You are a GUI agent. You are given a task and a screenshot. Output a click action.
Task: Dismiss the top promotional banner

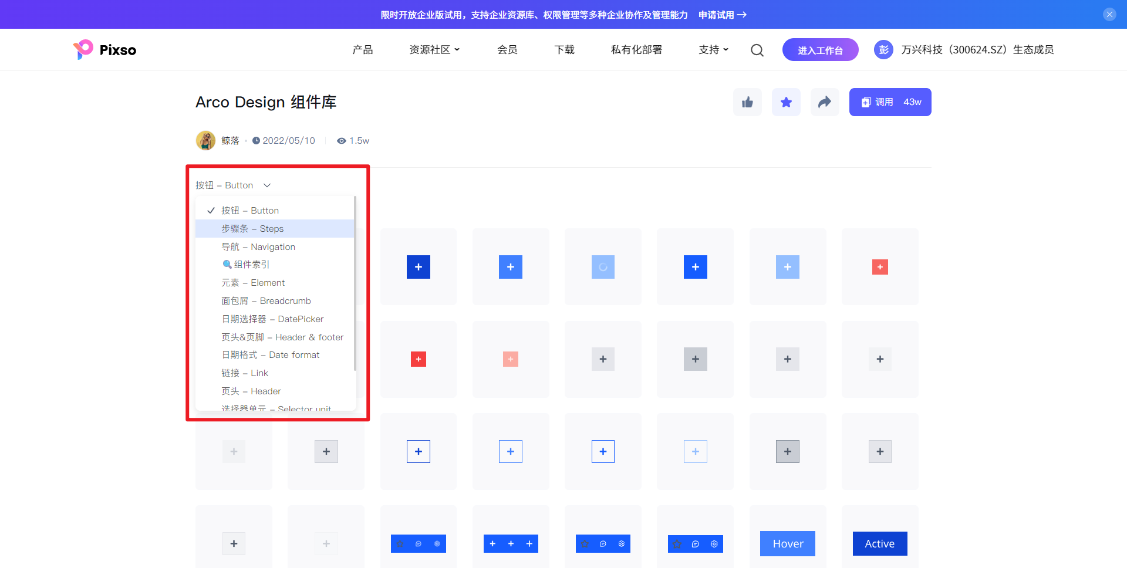point(1109,15)
